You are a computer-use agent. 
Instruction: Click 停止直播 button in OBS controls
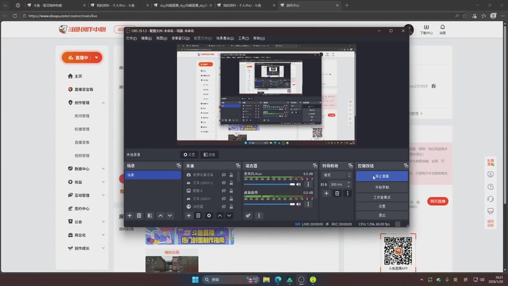tap(382, 176)
